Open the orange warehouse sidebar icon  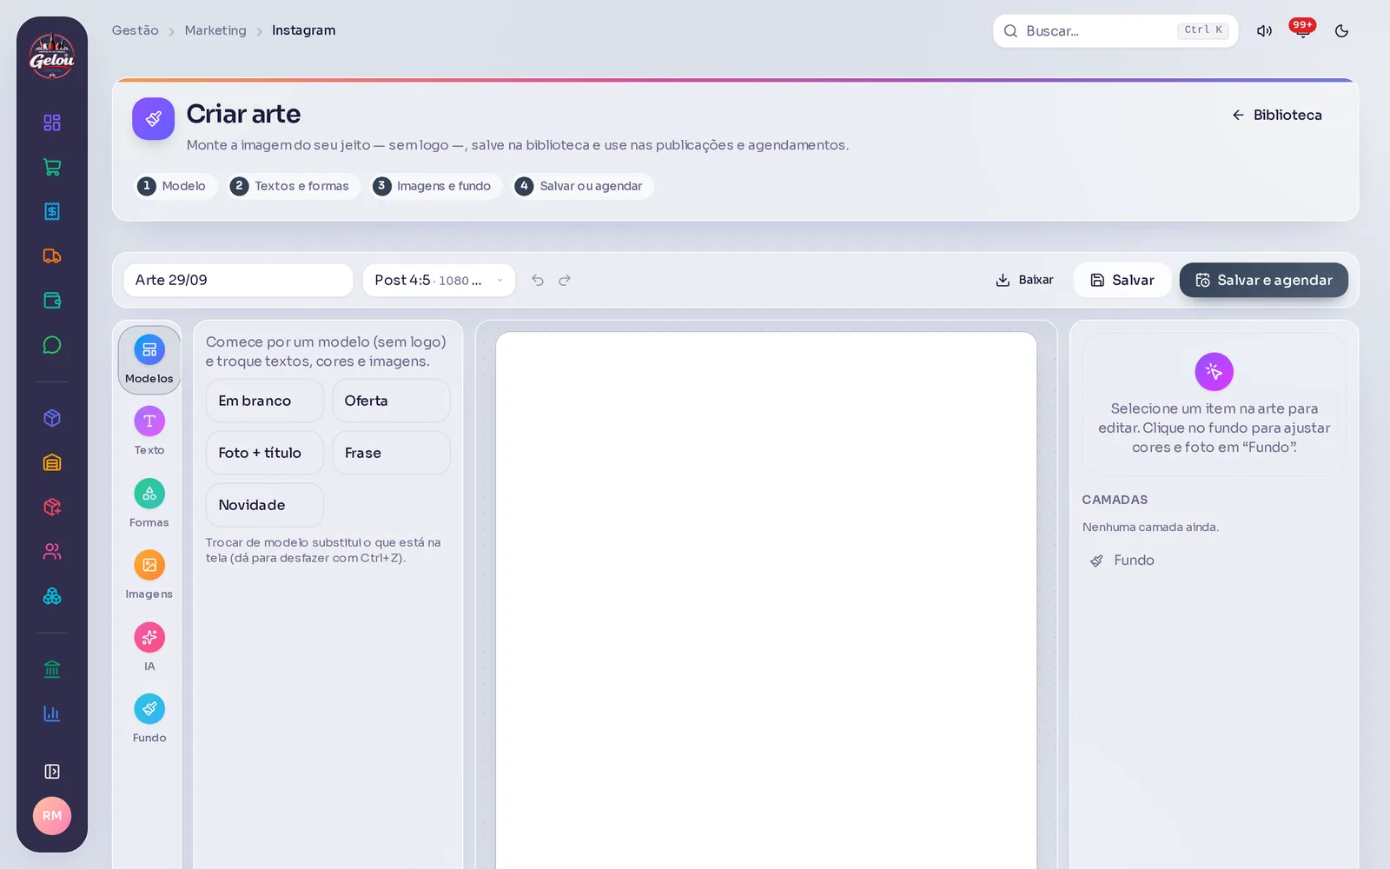52,462
